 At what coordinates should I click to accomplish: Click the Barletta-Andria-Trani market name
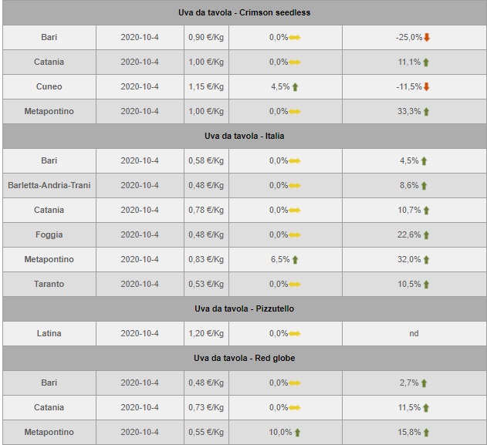pyautogui.click(x=49, y=185)
